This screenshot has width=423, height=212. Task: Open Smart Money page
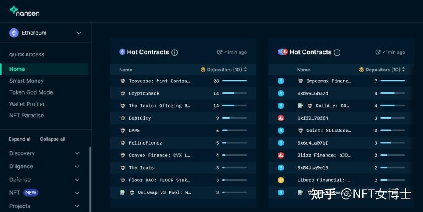tap(26, 81)
